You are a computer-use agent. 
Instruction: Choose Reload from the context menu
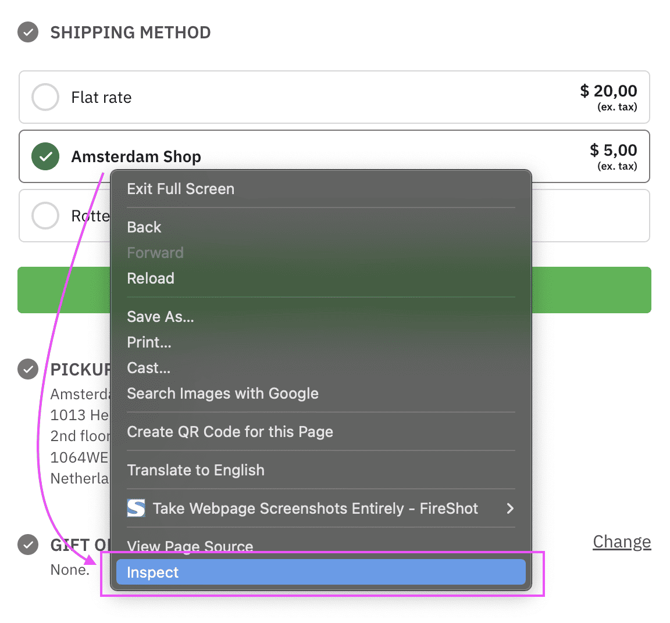point(151,278)
